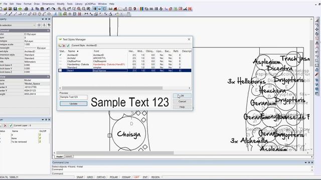The width and height of the screenshot is (321, 180).
Task: Click Color ByLayer swatch in properties
Action: tap(26, 34)
